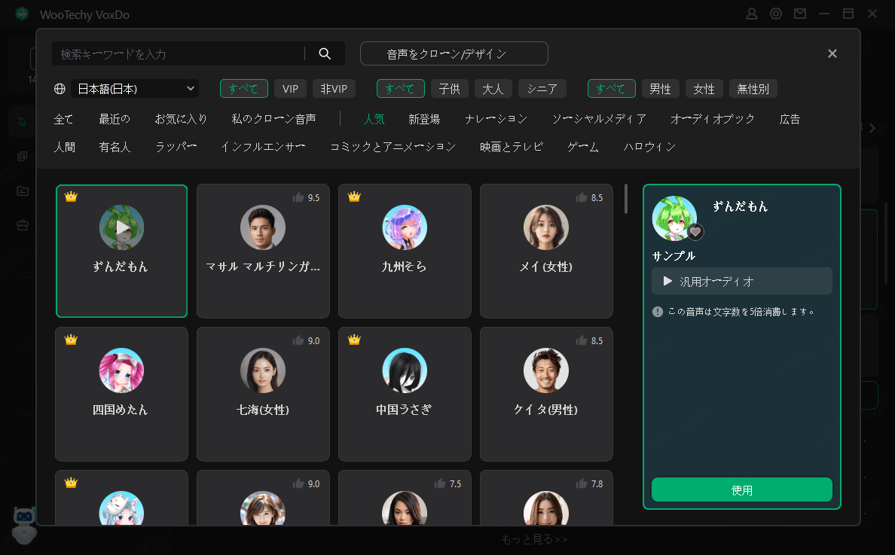Click the folder icon in left sidebar
Viewport: 895px width, 555px height.
coord(23,191)
